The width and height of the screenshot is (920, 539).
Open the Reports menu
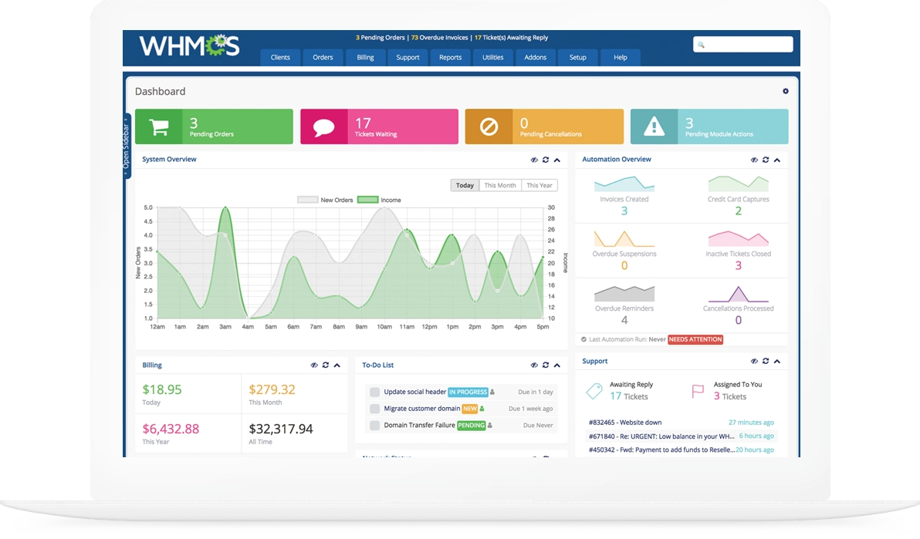(x=450, y=57)
